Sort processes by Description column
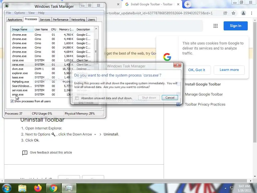This screenshot has height=193, width=257. [84, 29]
